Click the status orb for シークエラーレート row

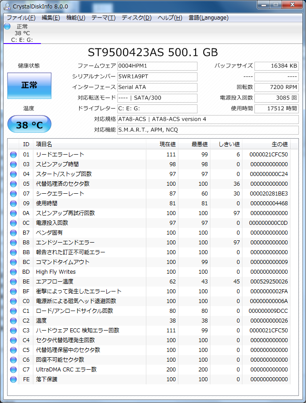click(x=13, y=194)
